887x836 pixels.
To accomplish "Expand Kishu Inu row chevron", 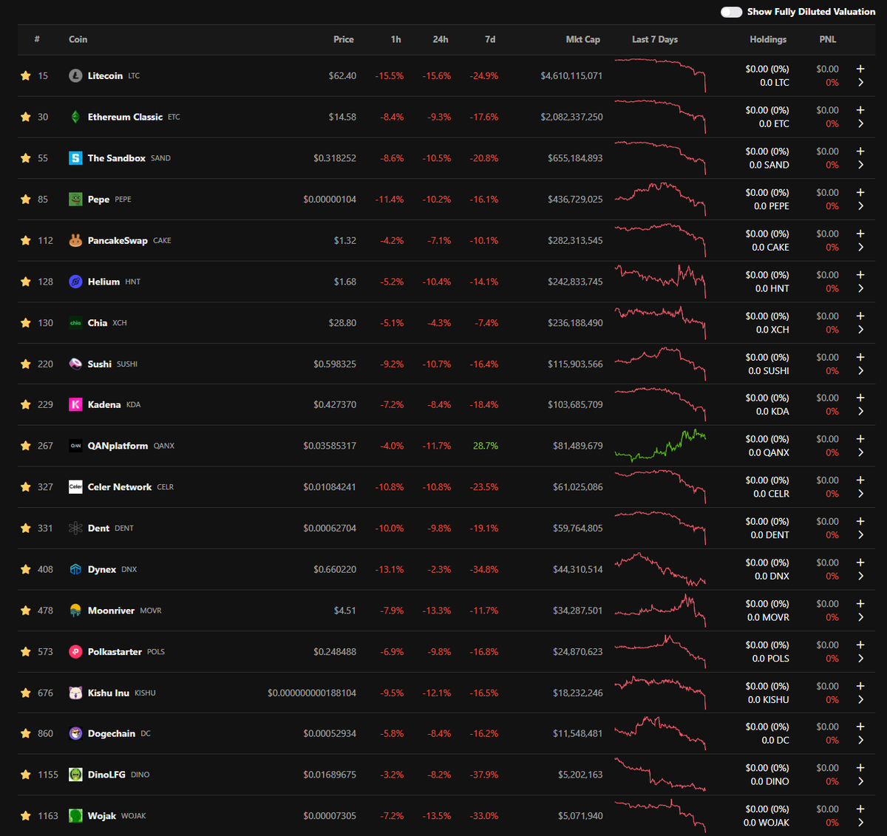I will click(x=860, y=700).
